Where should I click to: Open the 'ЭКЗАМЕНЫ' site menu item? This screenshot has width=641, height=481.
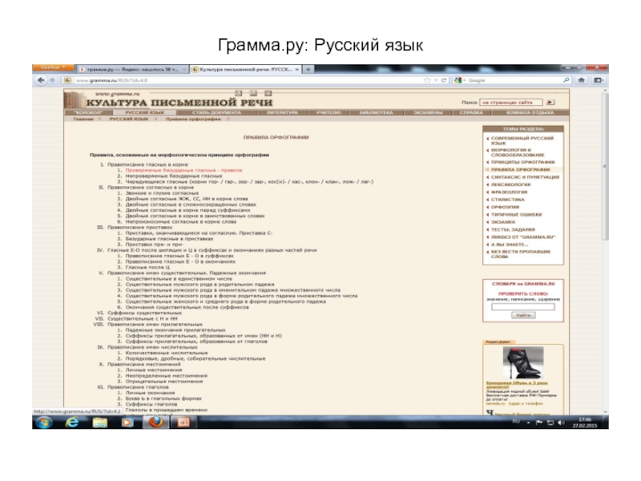click(x=428, y=112)
